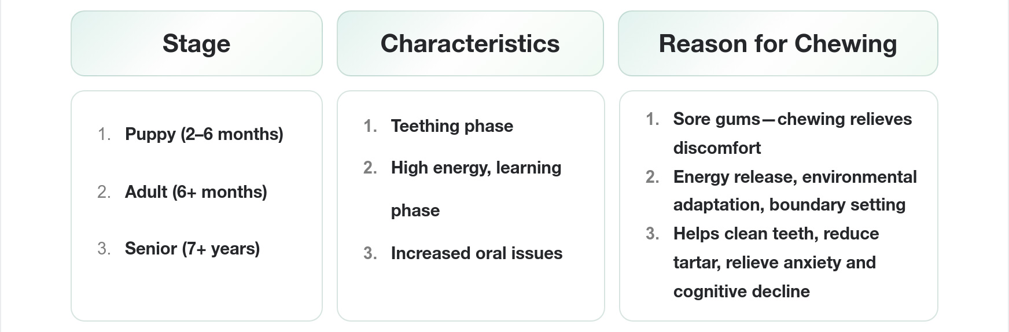
Task: Select the "Characteristics" column header
Action: 470,44
